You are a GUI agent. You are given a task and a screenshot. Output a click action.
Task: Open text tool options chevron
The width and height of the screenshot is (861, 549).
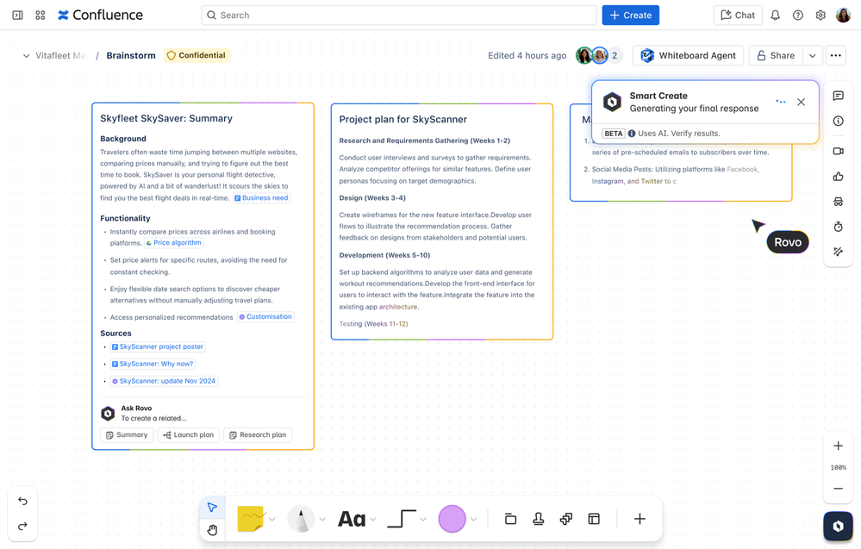(373, 520)
